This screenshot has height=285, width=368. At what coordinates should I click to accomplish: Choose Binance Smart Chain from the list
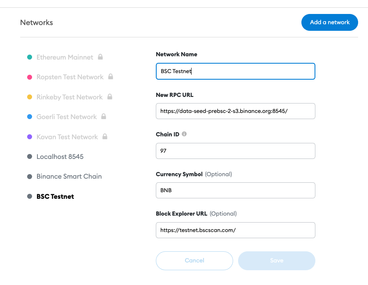69,177
